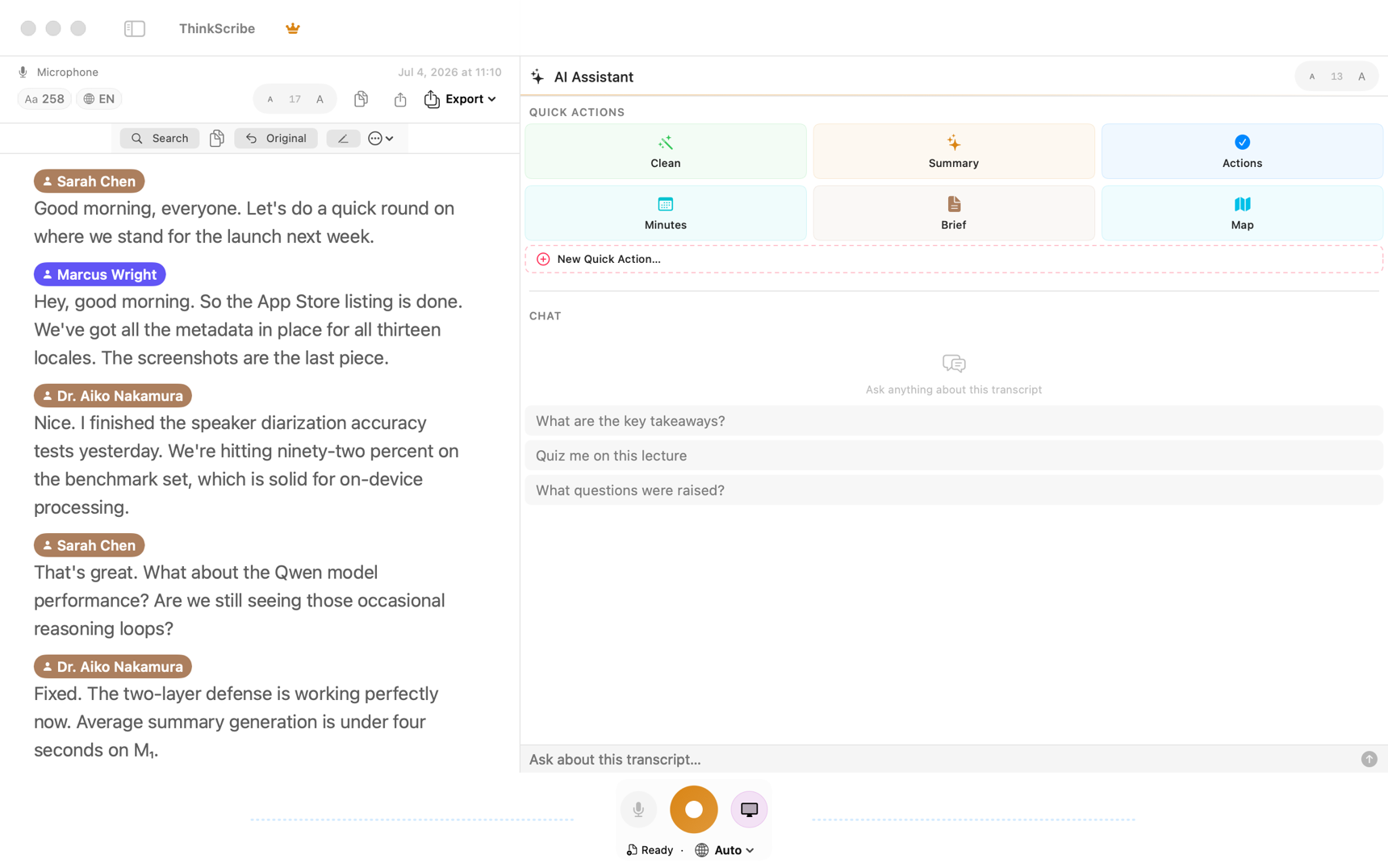Run the Clean quick action

[666, 152]
